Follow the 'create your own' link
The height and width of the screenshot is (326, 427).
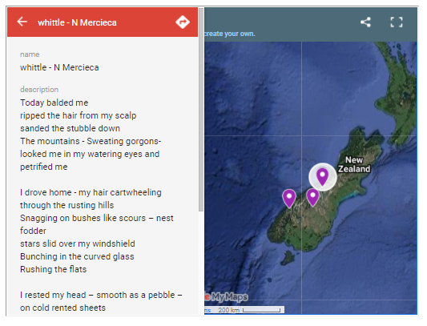coord(230,34)
